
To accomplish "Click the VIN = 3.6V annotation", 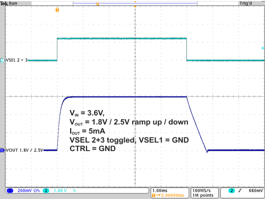I will [x=87, y=113].
